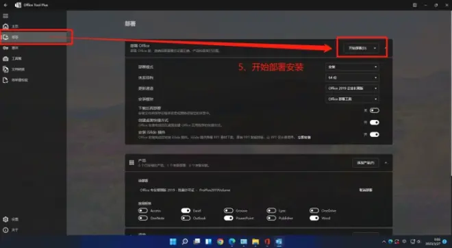Enable the download-then-deploy switch
The image size is (452, 248).
[375, 110]
